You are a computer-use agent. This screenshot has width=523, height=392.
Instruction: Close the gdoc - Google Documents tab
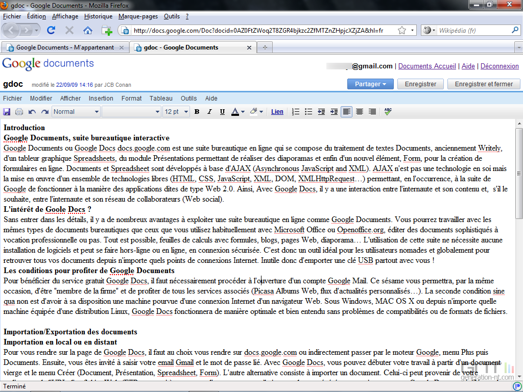coord(249,47)
